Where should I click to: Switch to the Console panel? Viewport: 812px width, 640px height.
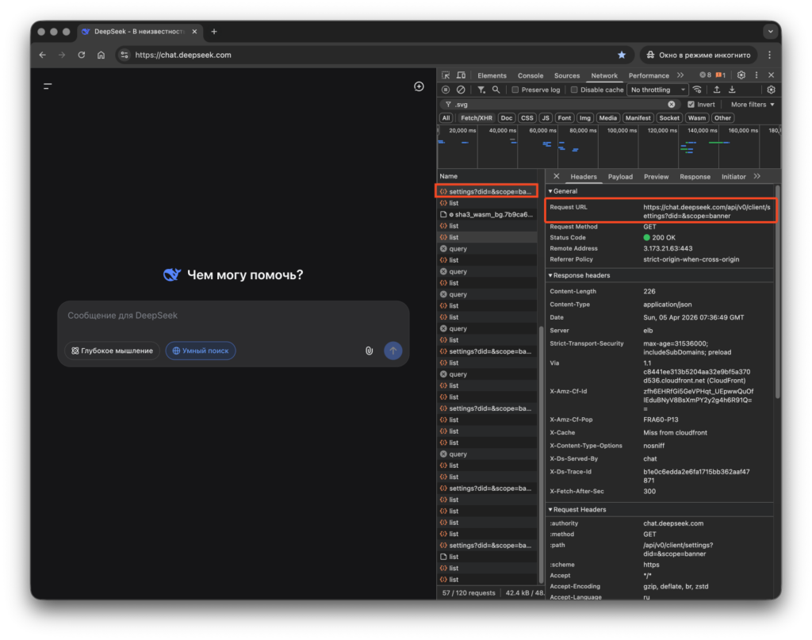[530, 75]
